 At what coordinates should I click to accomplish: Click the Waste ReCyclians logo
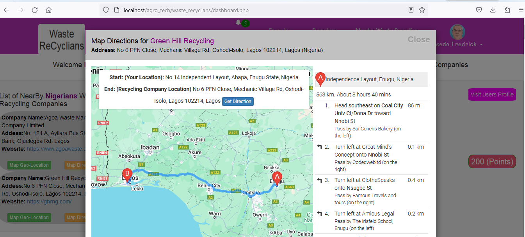(x=62, y=40)
